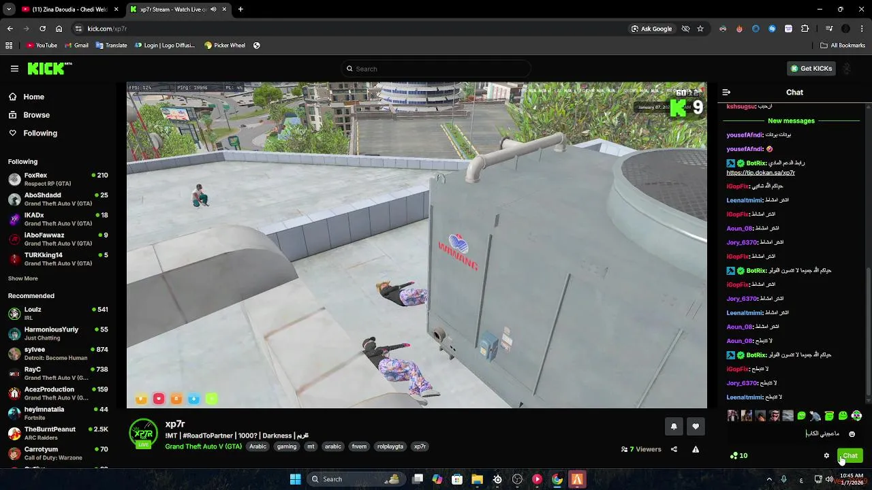Click the volume icon in system tray
This screenshot has width=872, height=490.
[x=829, y=479]
